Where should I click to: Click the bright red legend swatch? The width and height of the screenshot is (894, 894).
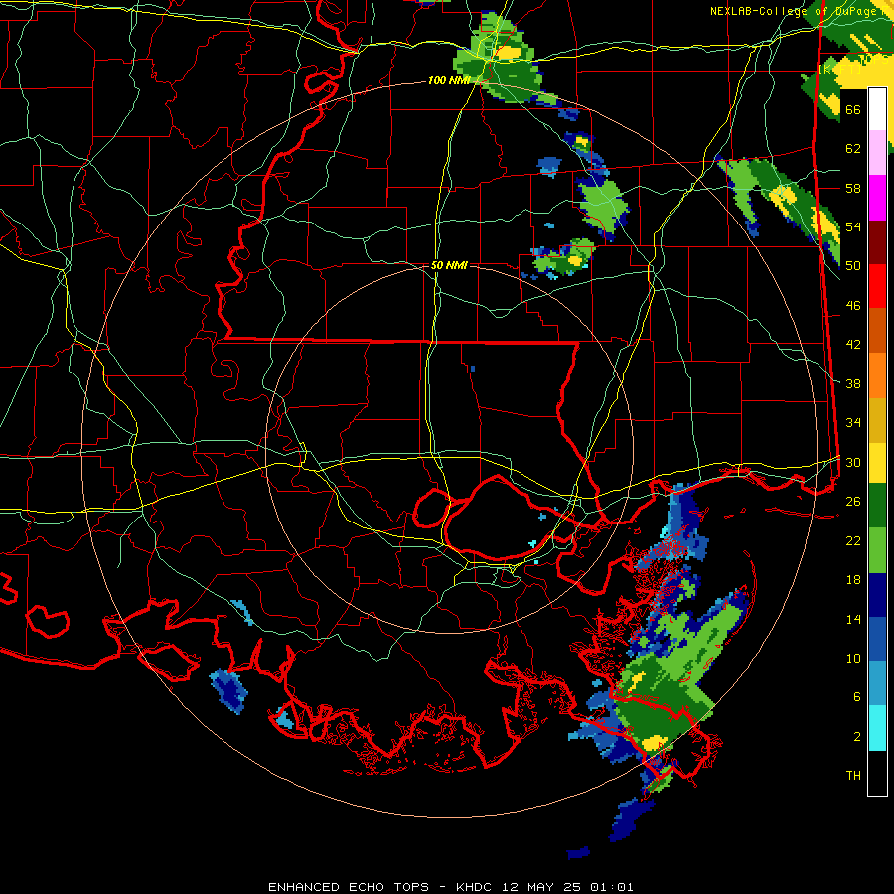click(x=877, y=286)
